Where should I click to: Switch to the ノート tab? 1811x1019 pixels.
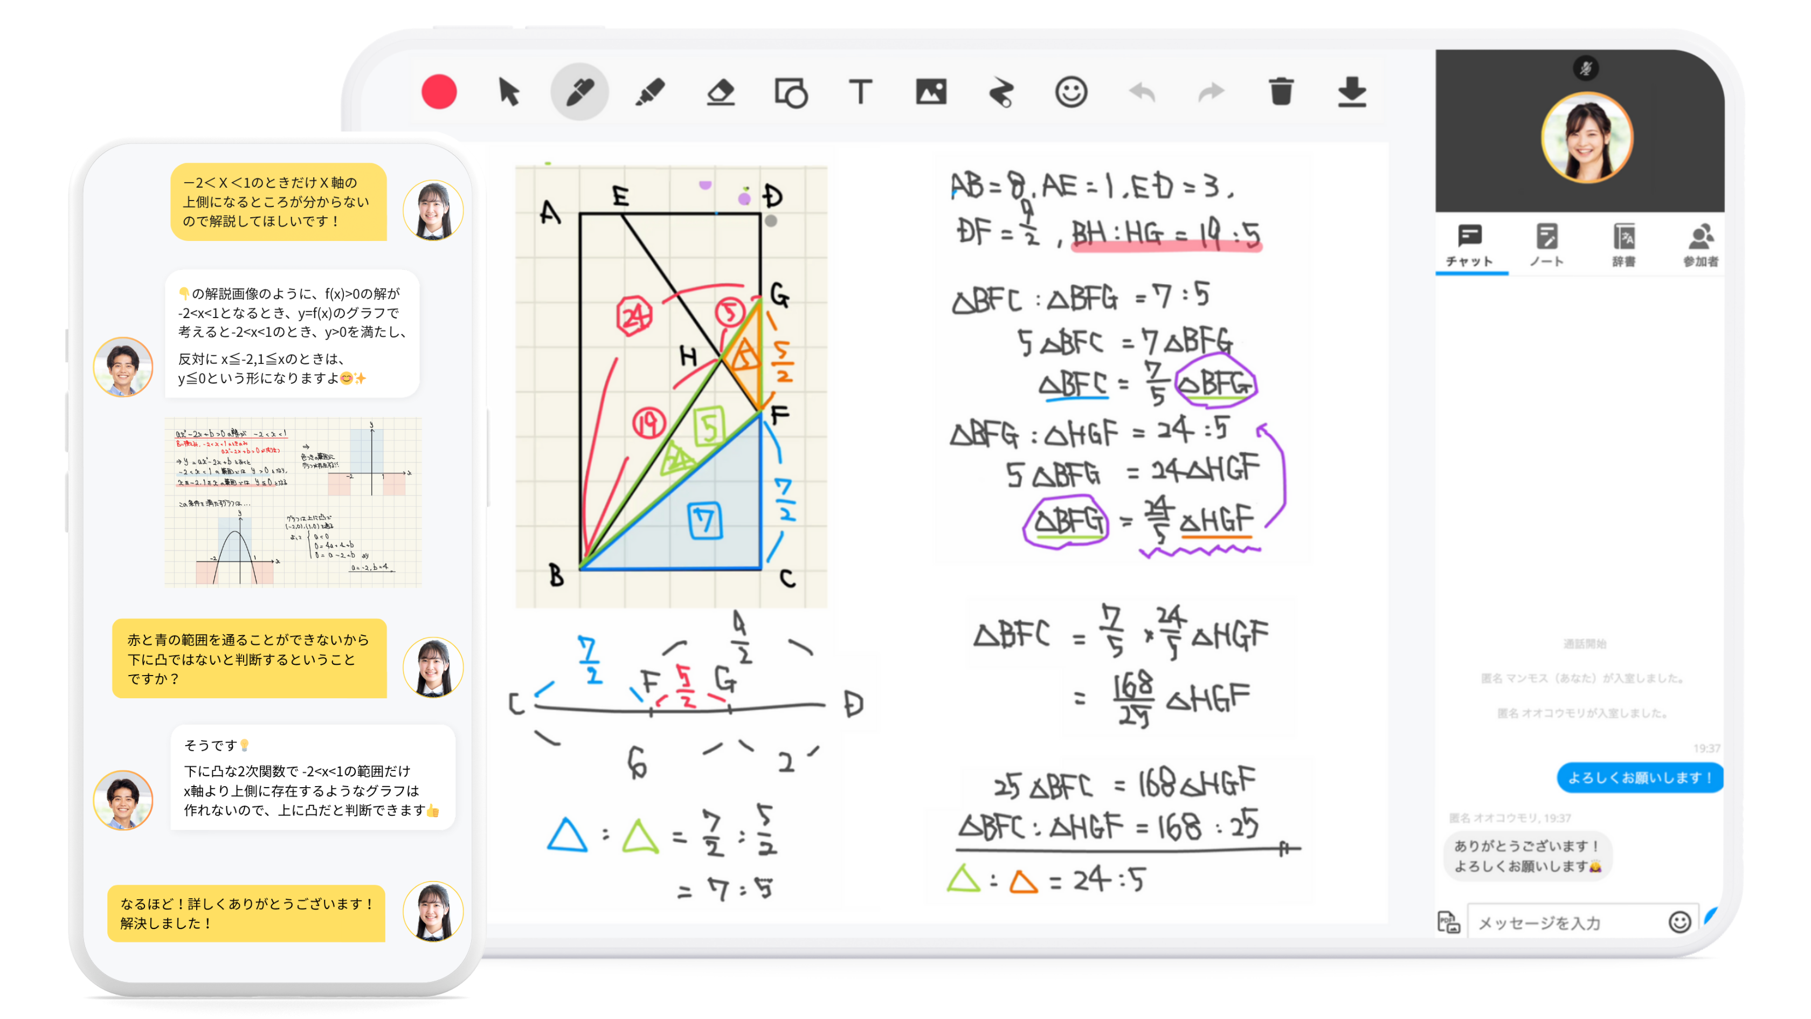1547,245
